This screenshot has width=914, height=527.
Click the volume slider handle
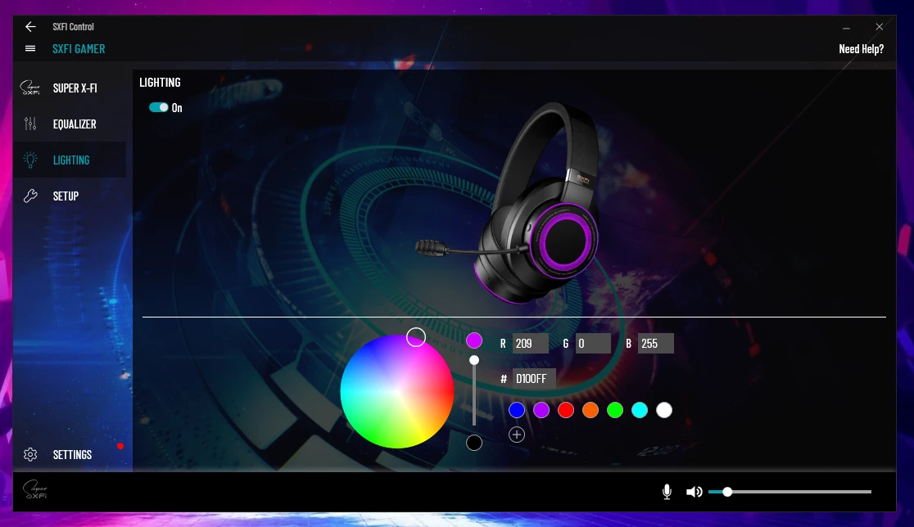pos(727,492)
